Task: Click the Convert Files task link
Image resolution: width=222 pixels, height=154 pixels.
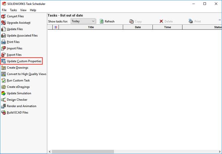Action: coord(15,16)
